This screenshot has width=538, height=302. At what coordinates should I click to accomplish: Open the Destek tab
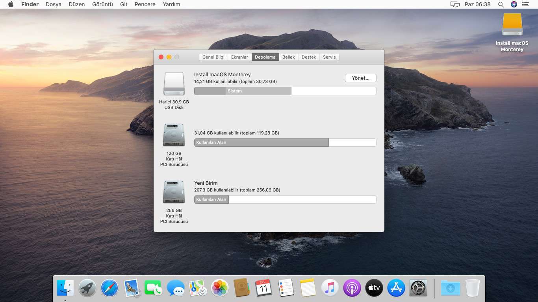309,57
